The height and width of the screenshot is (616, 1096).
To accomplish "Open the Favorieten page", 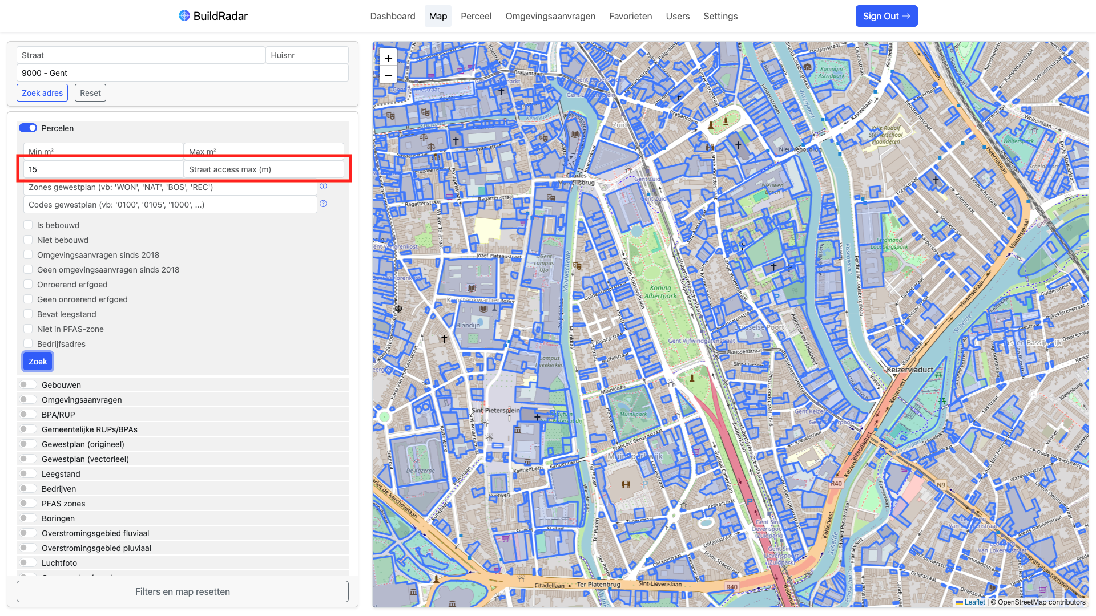I will (x=630, y=16).
